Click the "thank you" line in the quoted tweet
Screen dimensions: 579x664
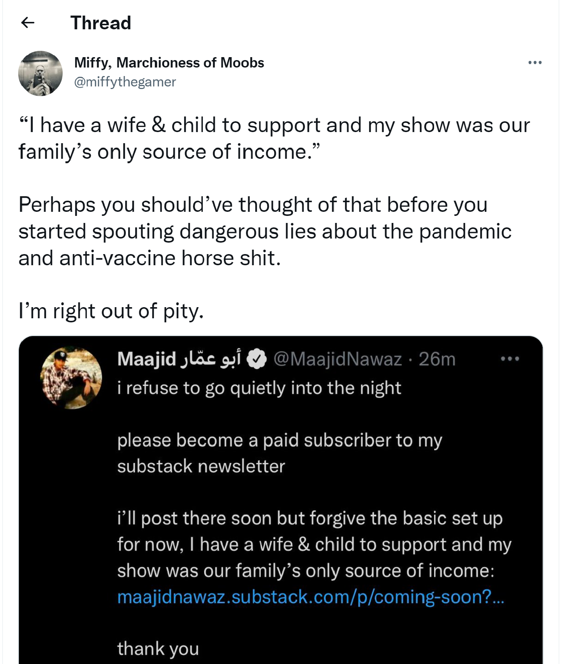coord(158,649)
